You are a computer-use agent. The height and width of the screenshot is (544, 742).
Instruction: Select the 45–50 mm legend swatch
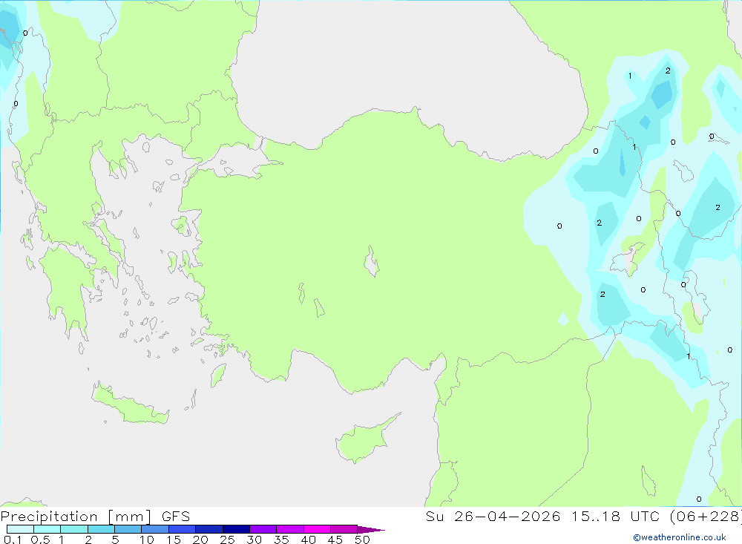[x=344, y=529]
